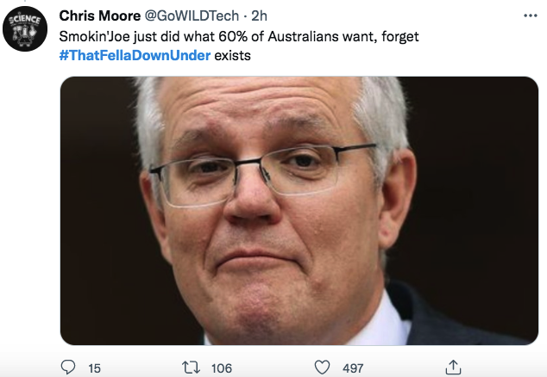The width and height of the screenshot is (547, 377).
Task: Click the reply count 15
Action: coord(94,368)
